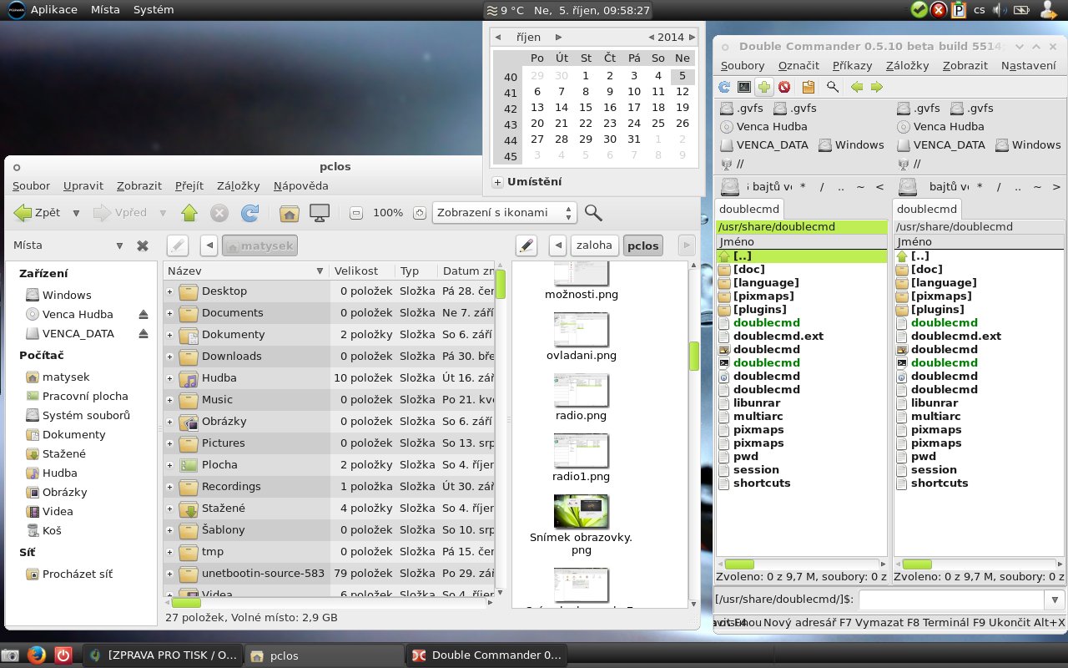Go up one folder in pclos file manager
This screenshot has height=668, width=1068.
[189, 213]
